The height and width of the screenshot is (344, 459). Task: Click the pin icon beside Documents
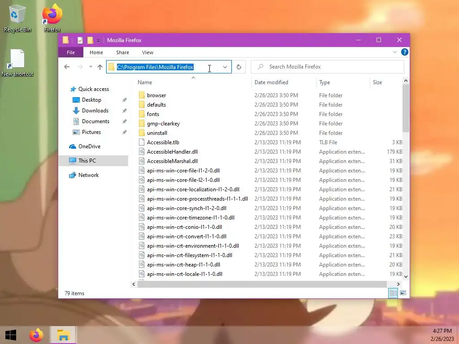(125, 121)
